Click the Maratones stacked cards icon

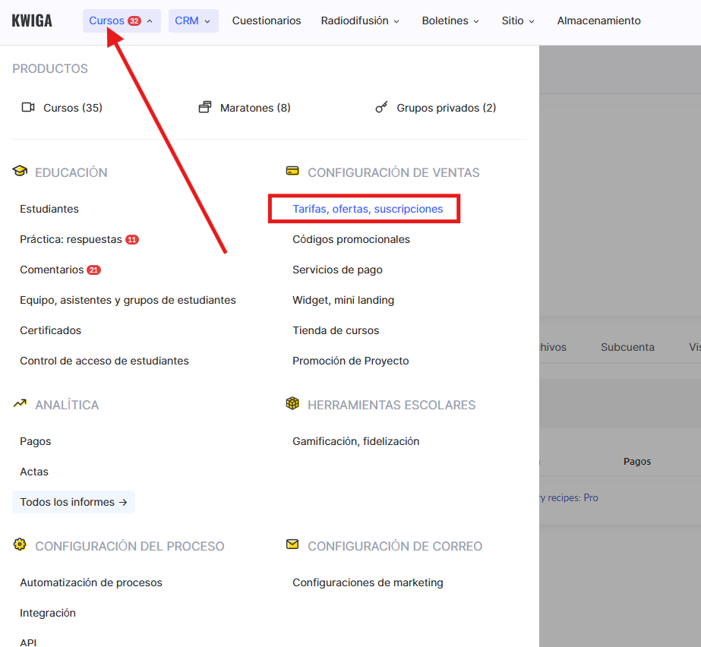205,108
